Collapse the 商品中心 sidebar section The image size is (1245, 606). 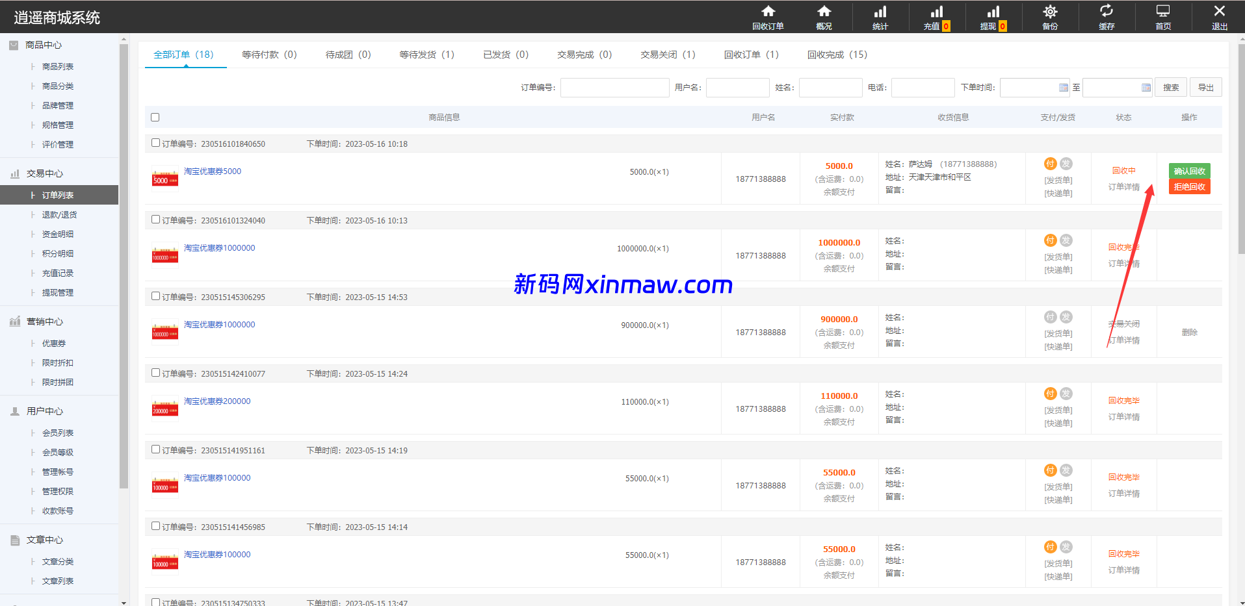[x=44, y=45]
